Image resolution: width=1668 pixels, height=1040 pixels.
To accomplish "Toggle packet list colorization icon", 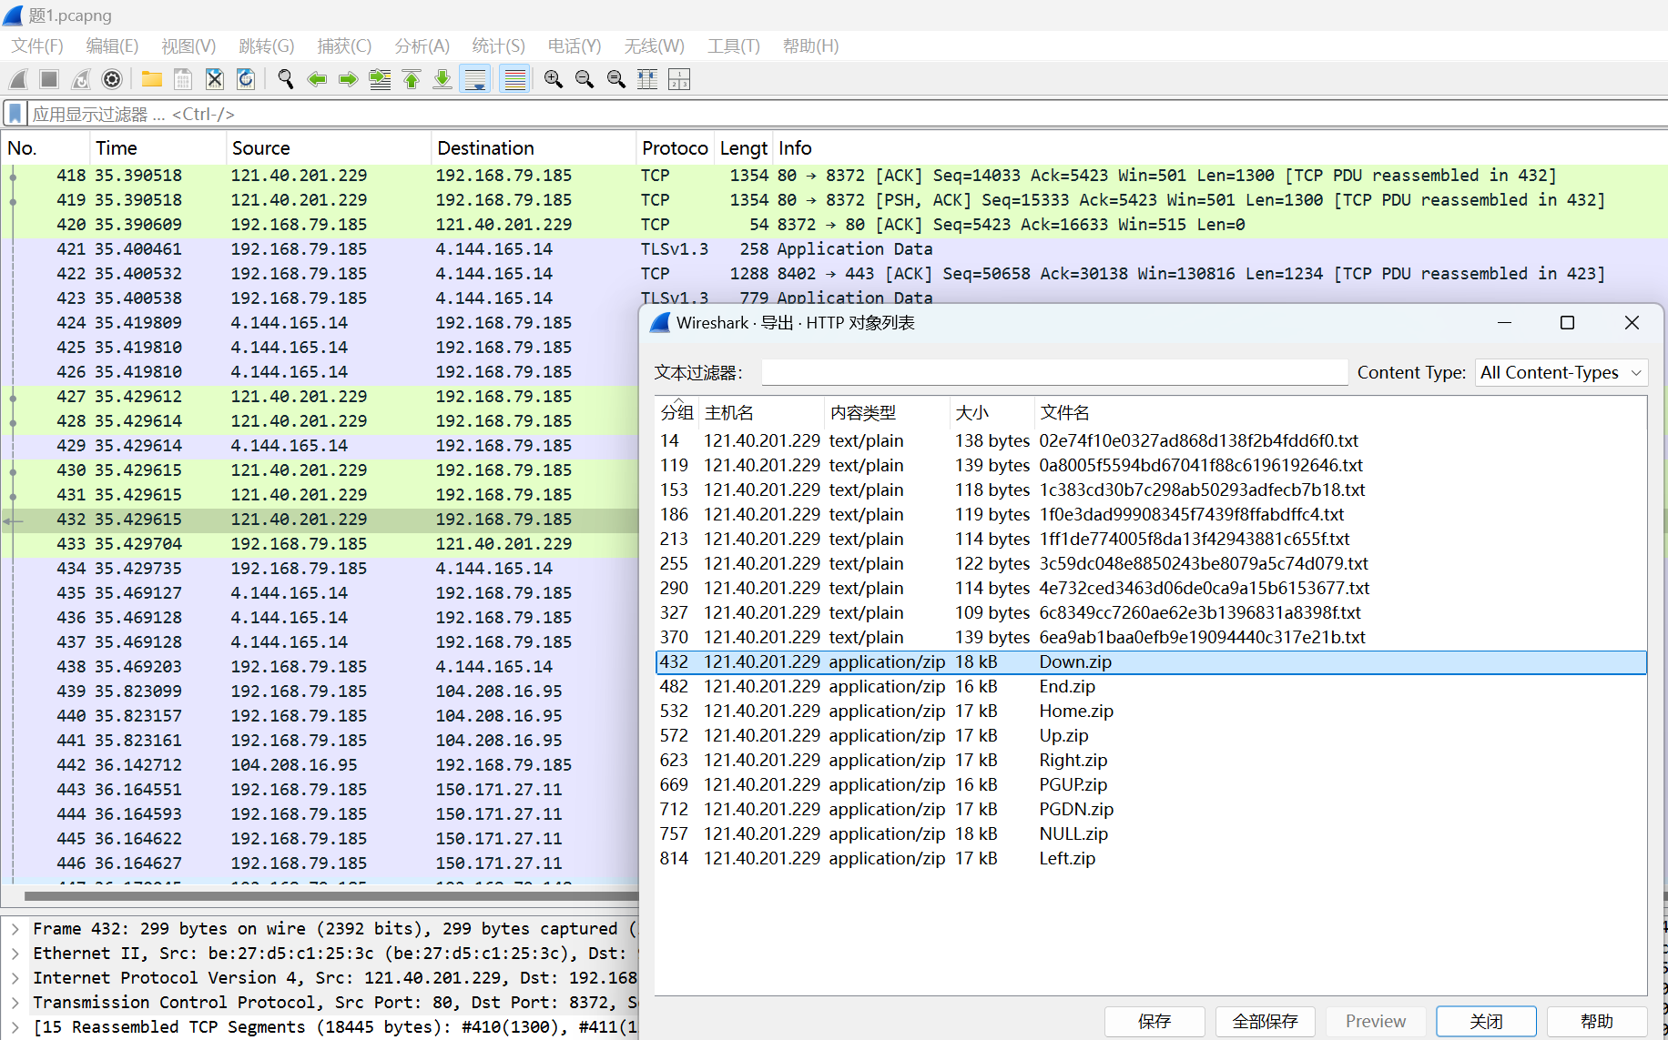I will 515,79.
